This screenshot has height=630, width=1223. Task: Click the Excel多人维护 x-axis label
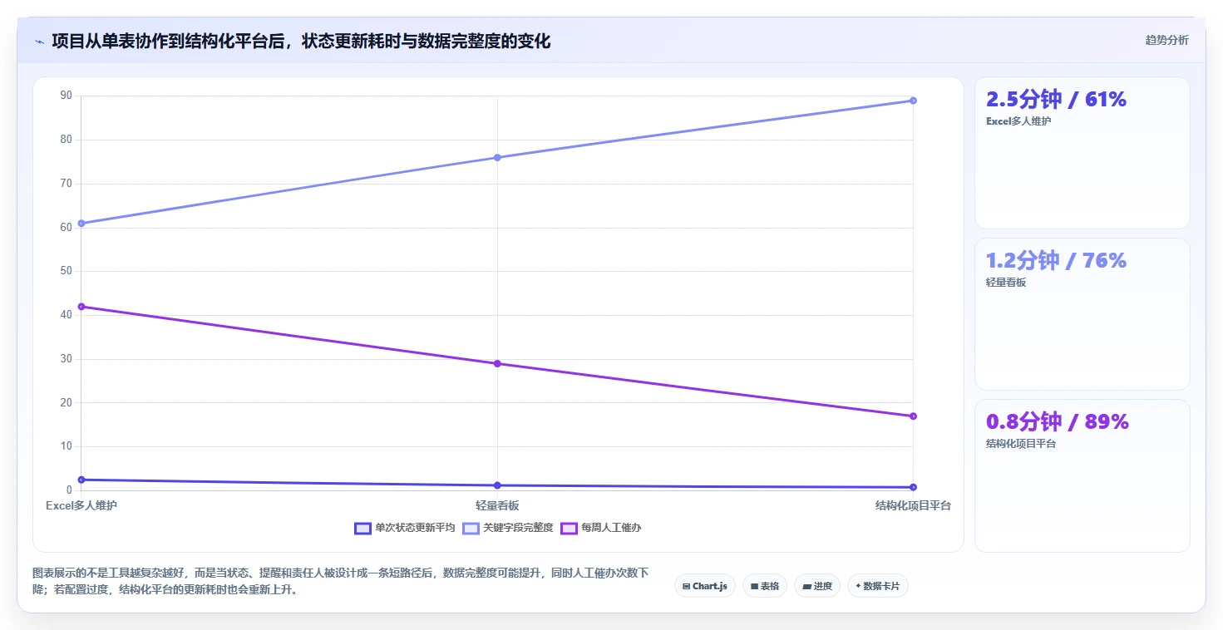click(x=81, y=505)
